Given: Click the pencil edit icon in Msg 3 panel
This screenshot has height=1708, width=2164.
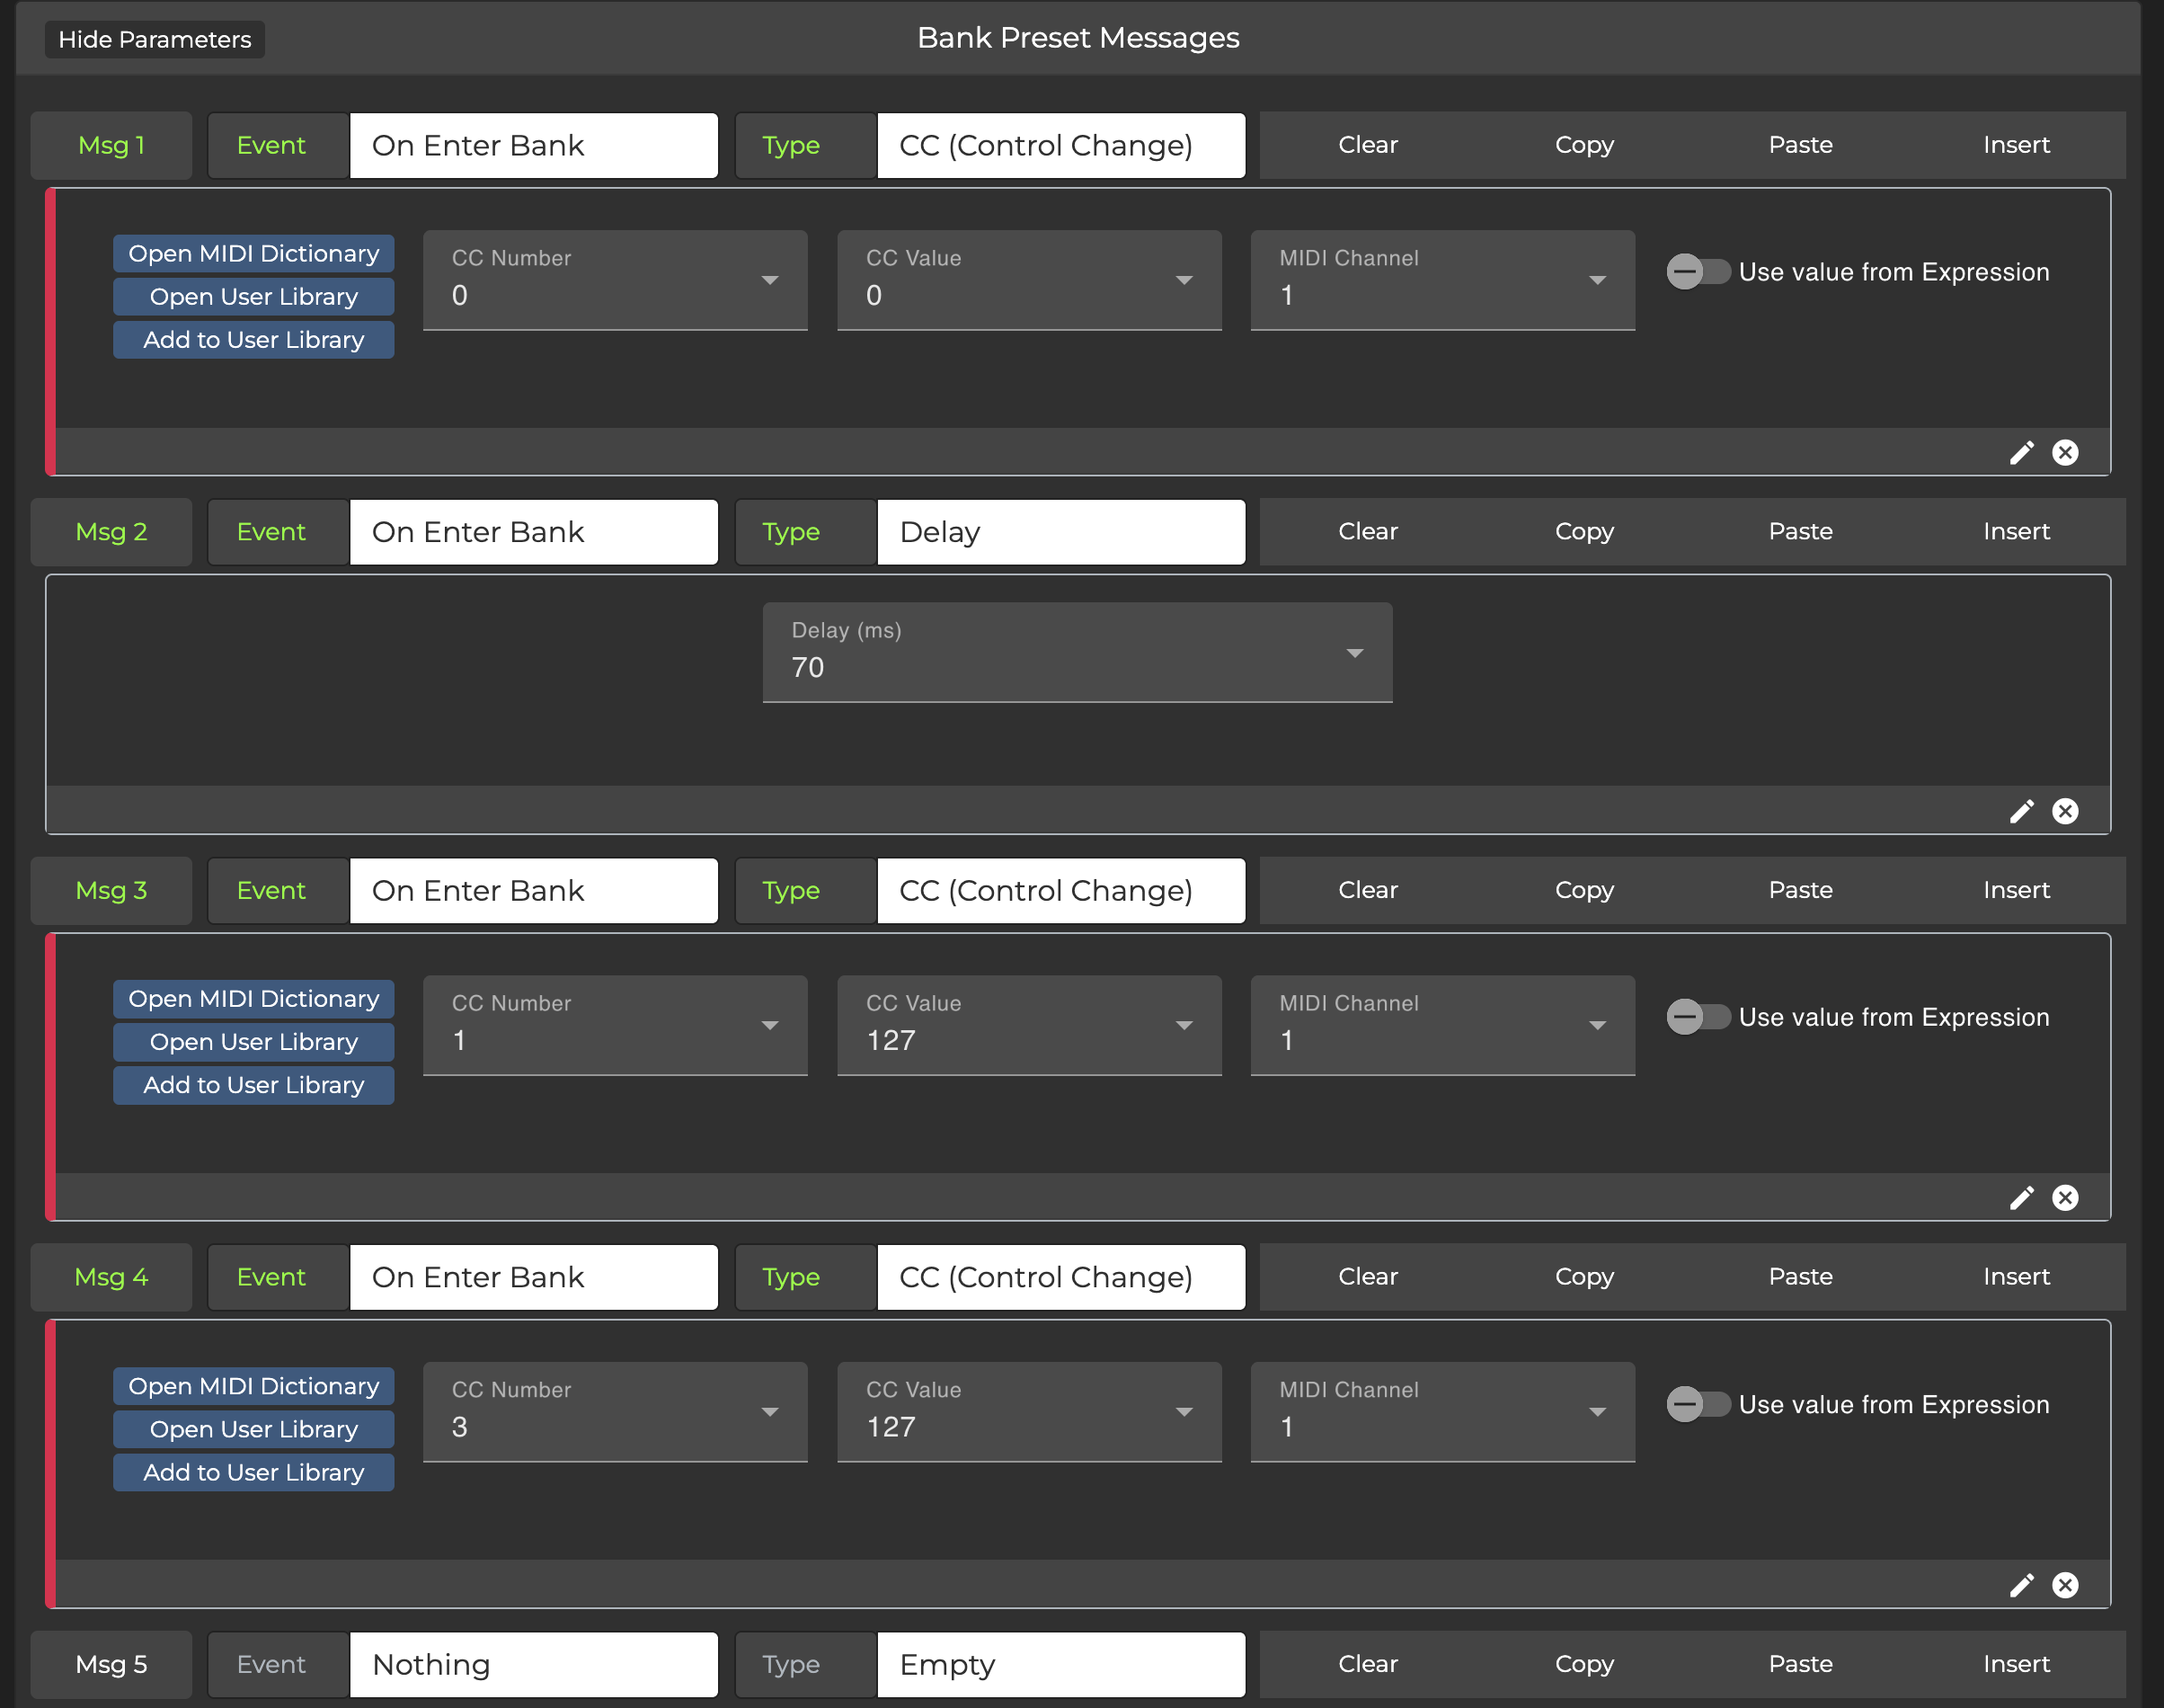Looking at the screenshot, I should pos(2021,1198).
